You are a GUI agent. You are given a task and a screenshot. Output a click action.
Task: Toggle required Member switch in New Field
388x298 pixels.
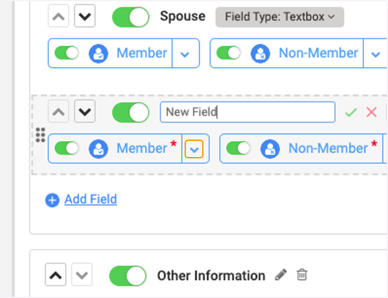point(67,148)
